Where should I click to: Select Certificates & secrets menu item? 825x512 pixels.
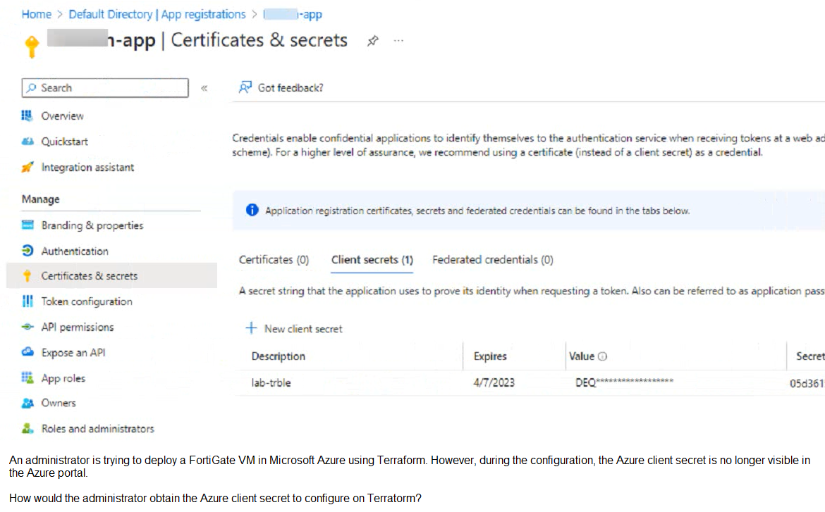tap(111, 275)
